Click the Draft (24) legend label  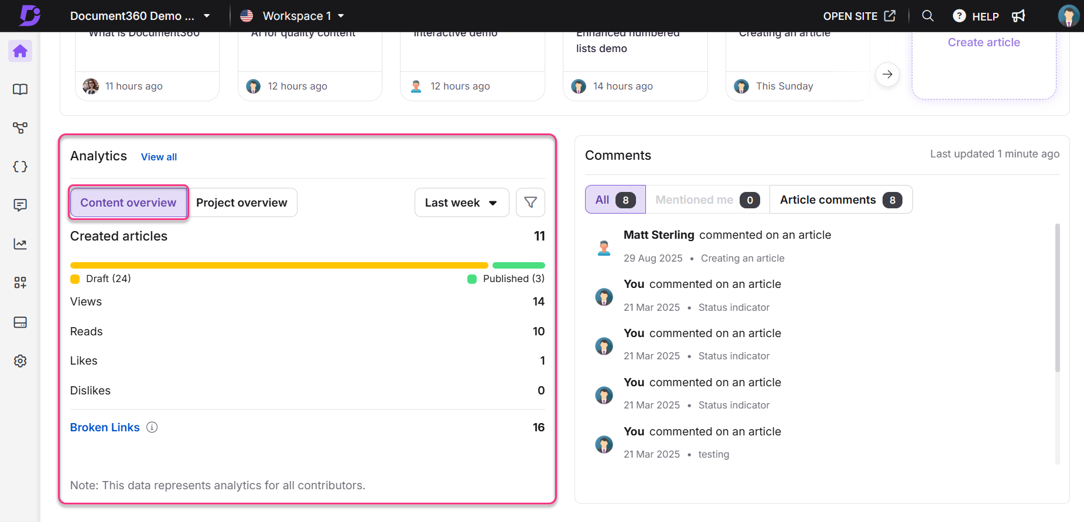(x=108, y=279)
